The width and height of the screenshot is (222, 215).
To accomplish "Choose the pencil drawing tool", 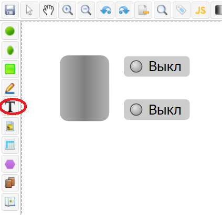I will (x=10, y=88).
